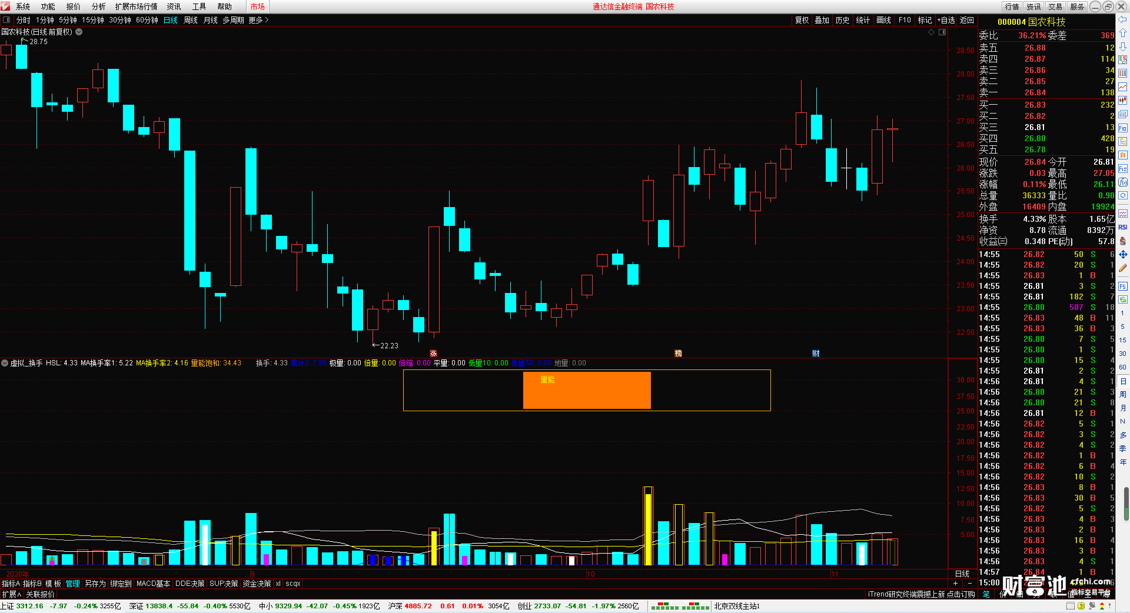Click the F12 sidebar icon

click(1123, 169)
